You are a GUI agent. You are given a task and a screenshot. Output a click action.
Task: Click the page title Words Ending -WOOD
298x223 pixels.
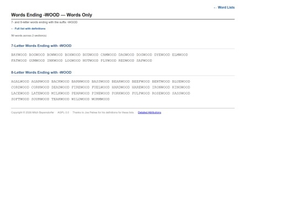pos(51,15)
